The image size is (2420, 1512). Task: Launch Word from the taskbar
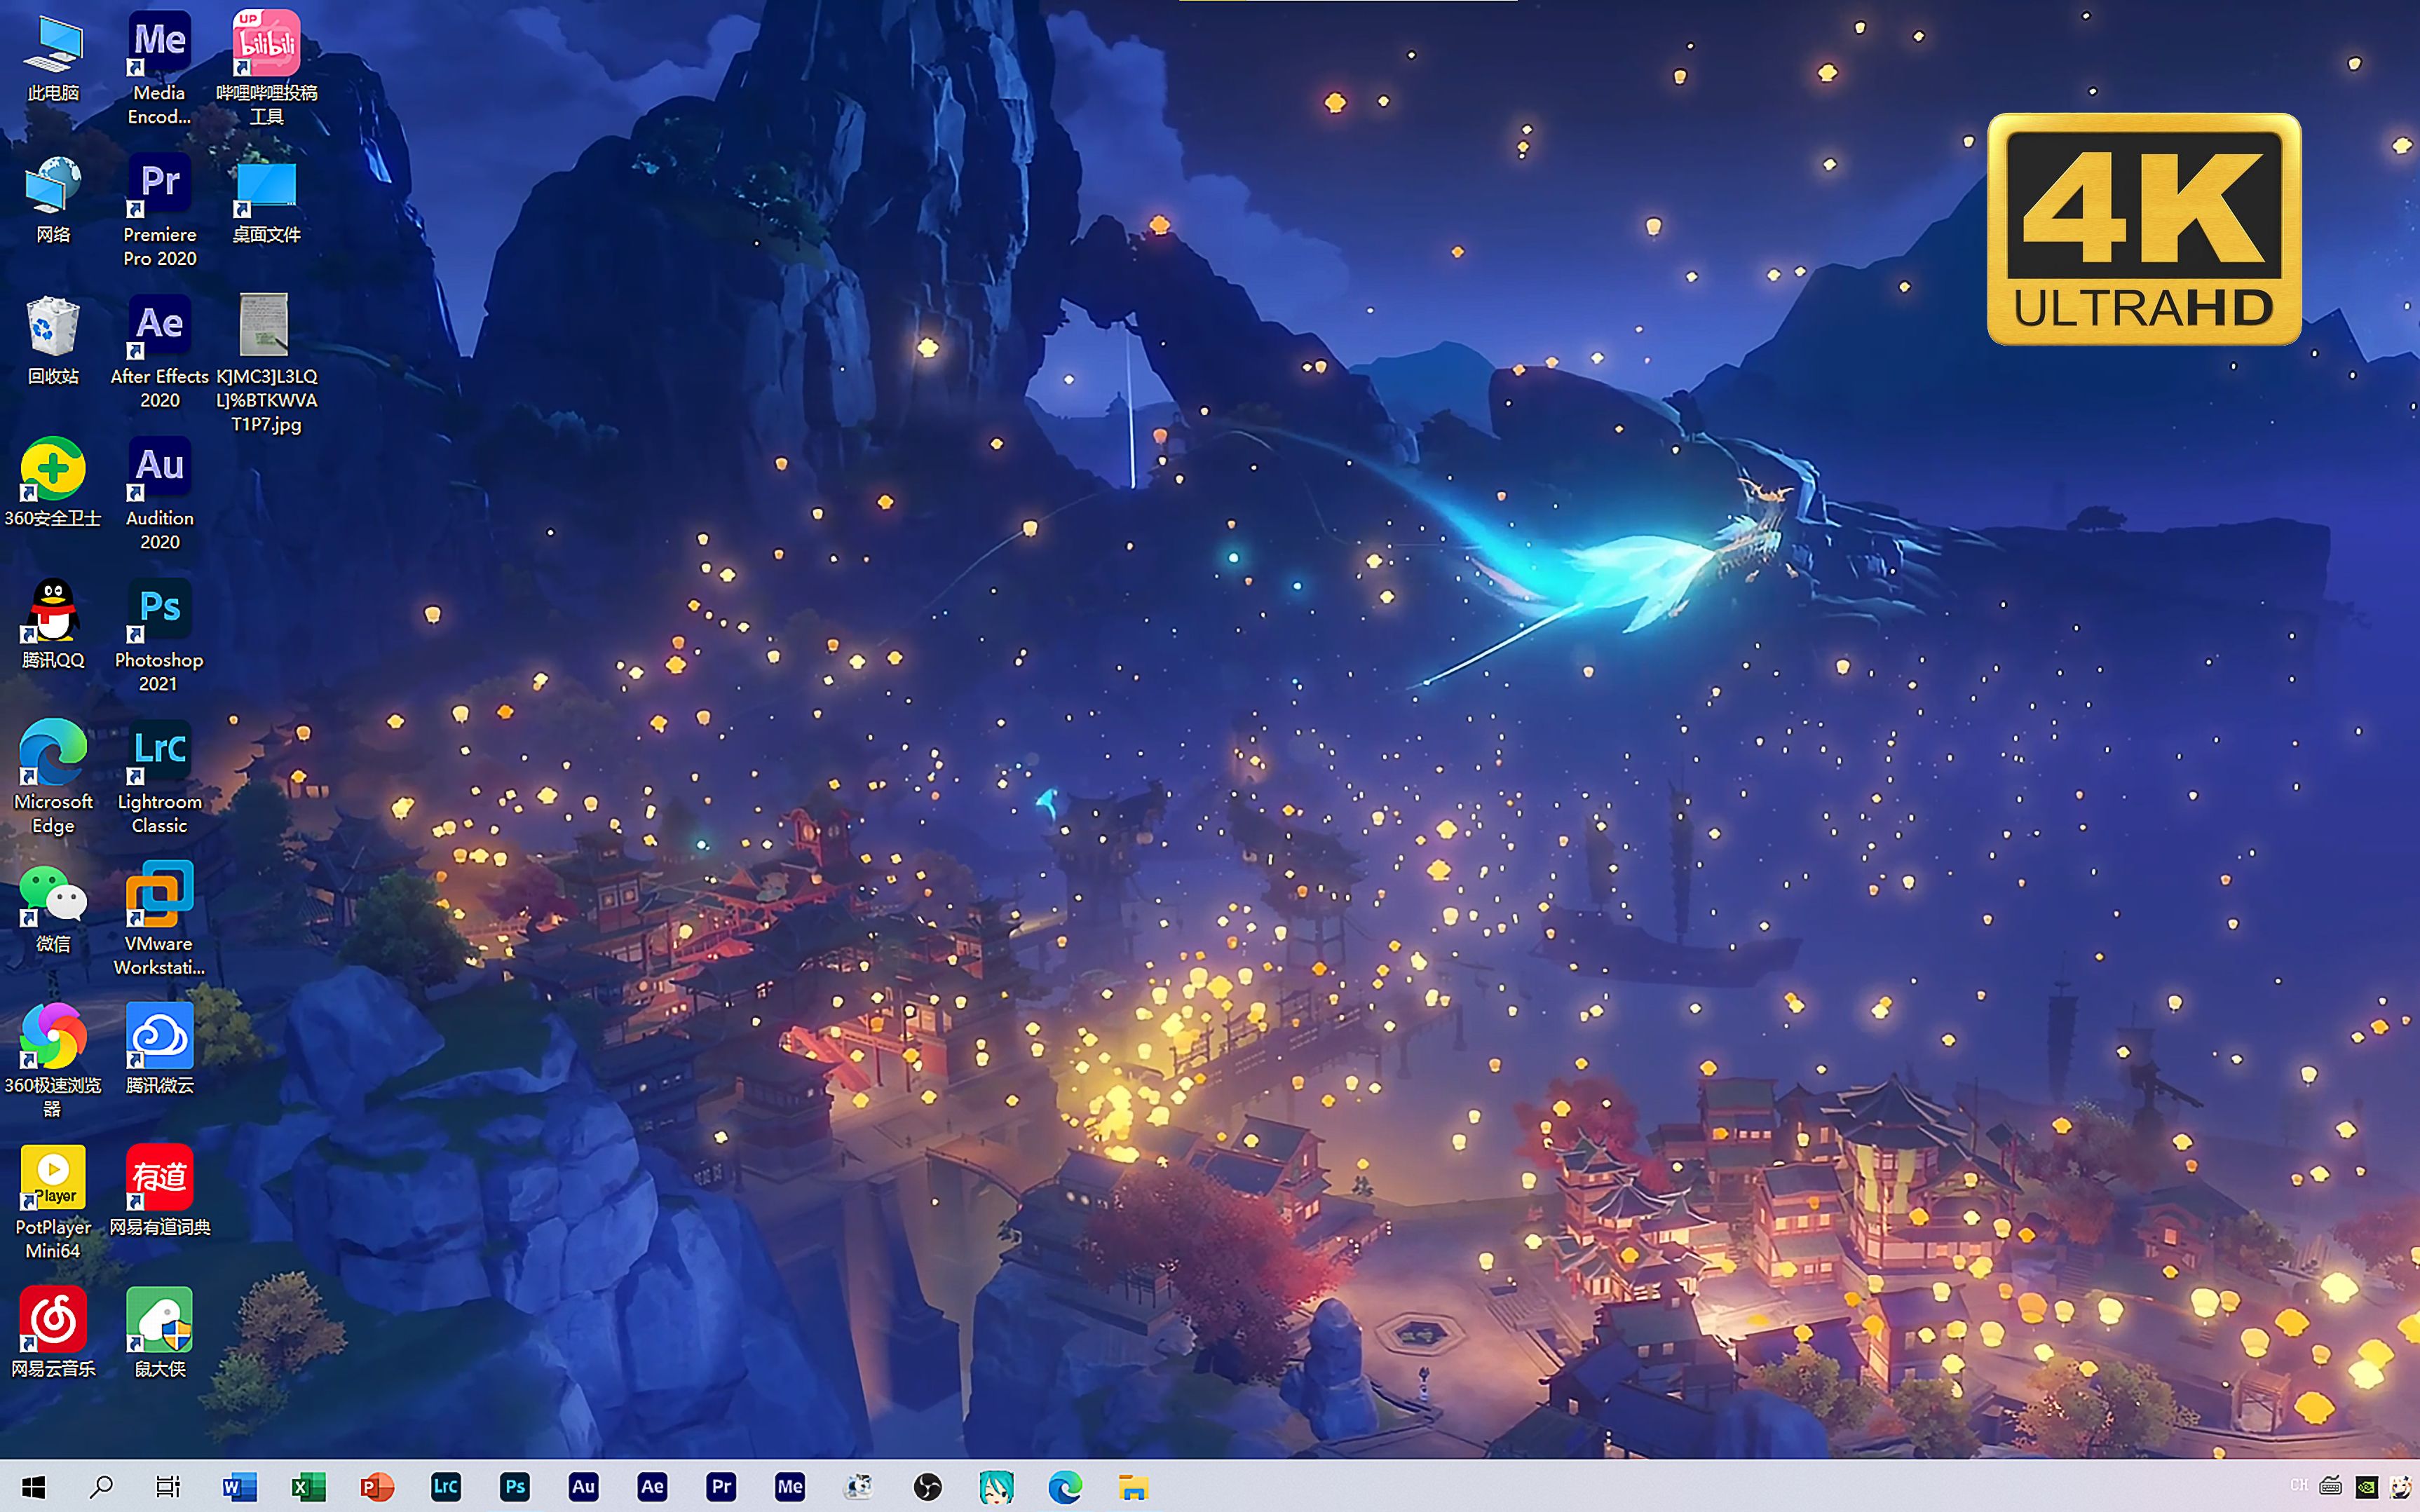tap(239, 1488)
